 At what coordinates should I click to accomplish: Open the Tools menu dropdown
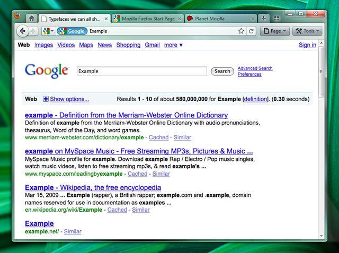tap(307, 31)
